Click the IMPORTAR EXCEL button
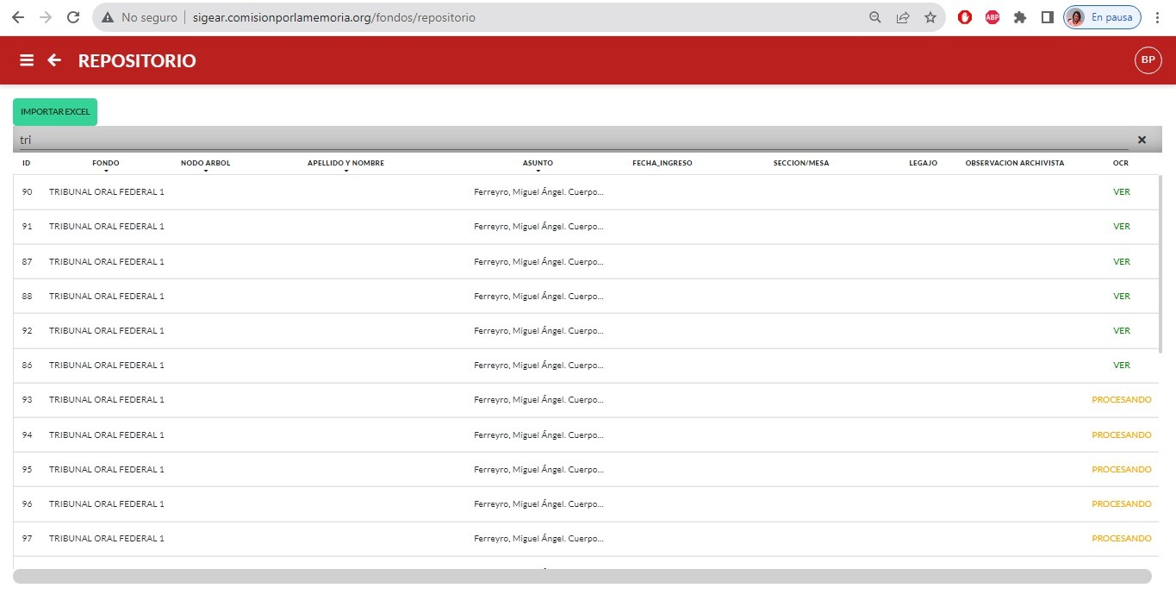The image size is (1176, 594). click(x=55, y=112)
